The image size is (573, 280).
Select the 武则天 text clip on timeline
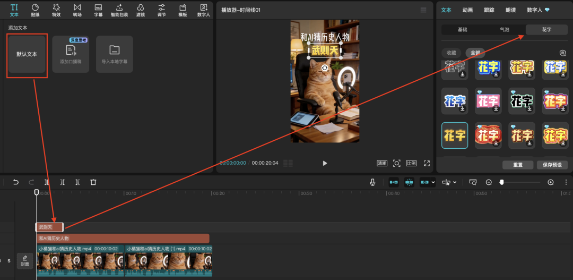pyautogui.click(x=49, y=227)
